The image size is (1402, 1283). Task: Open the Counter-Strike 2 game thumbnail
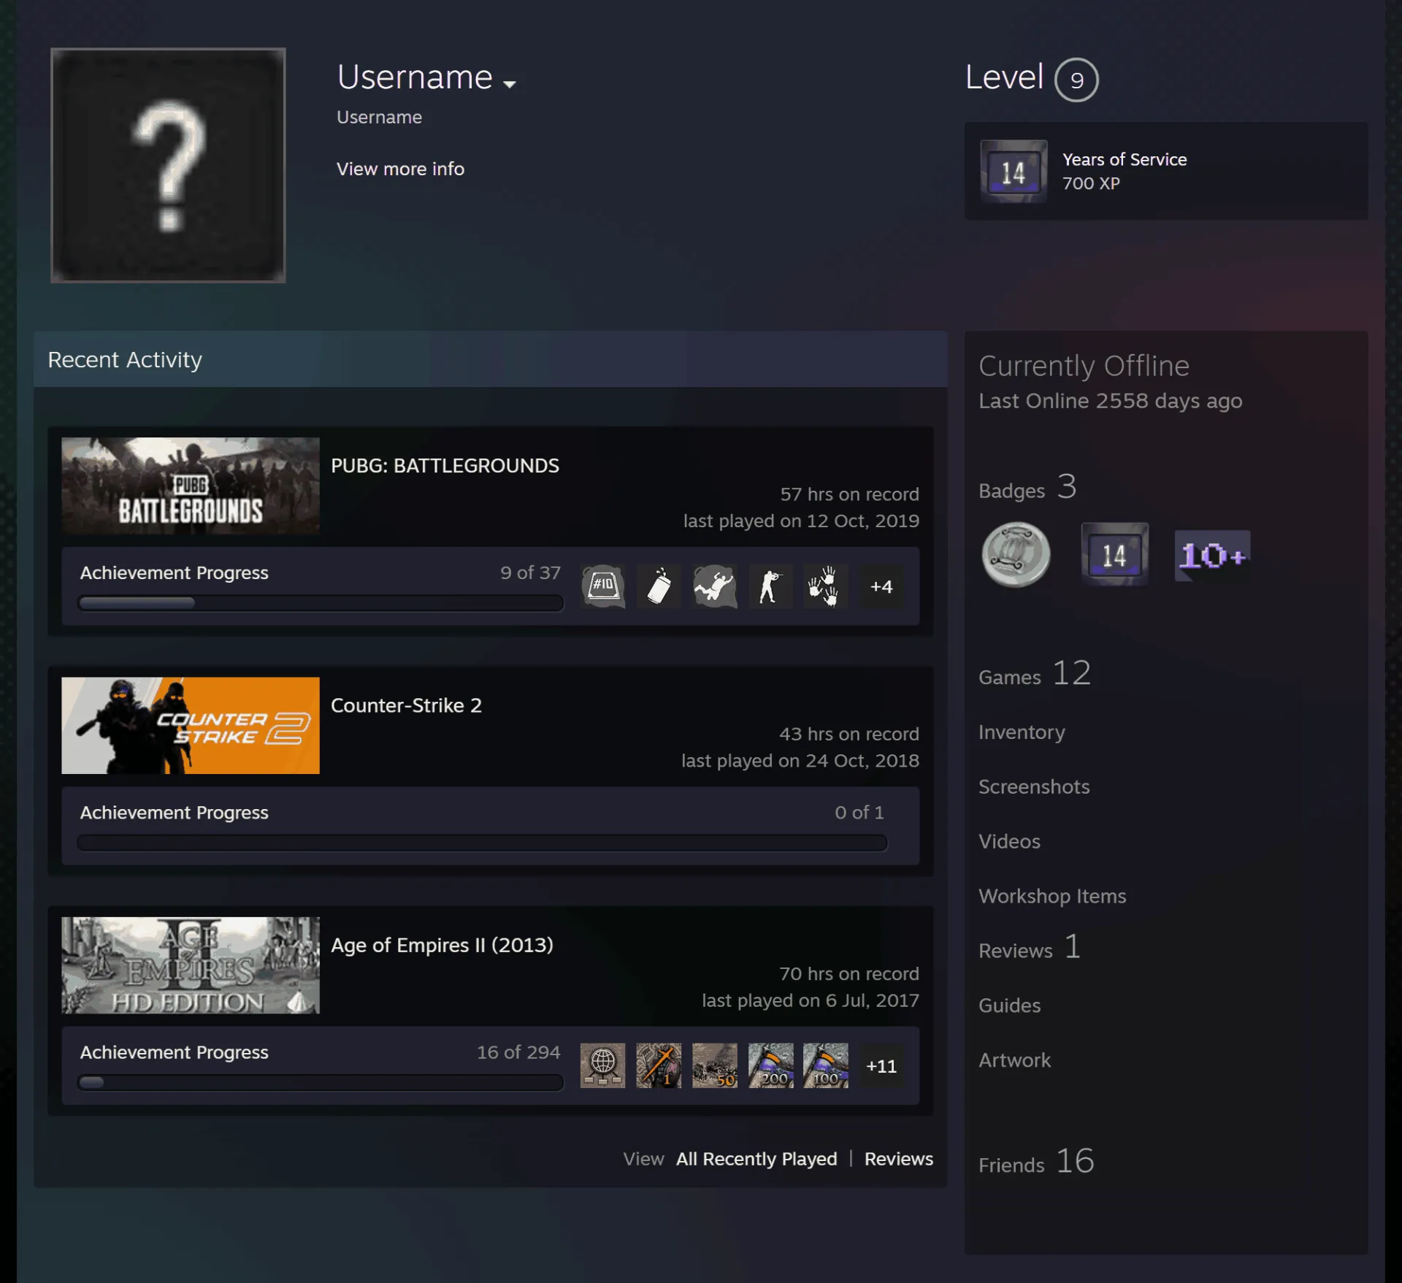coord(191,725)
